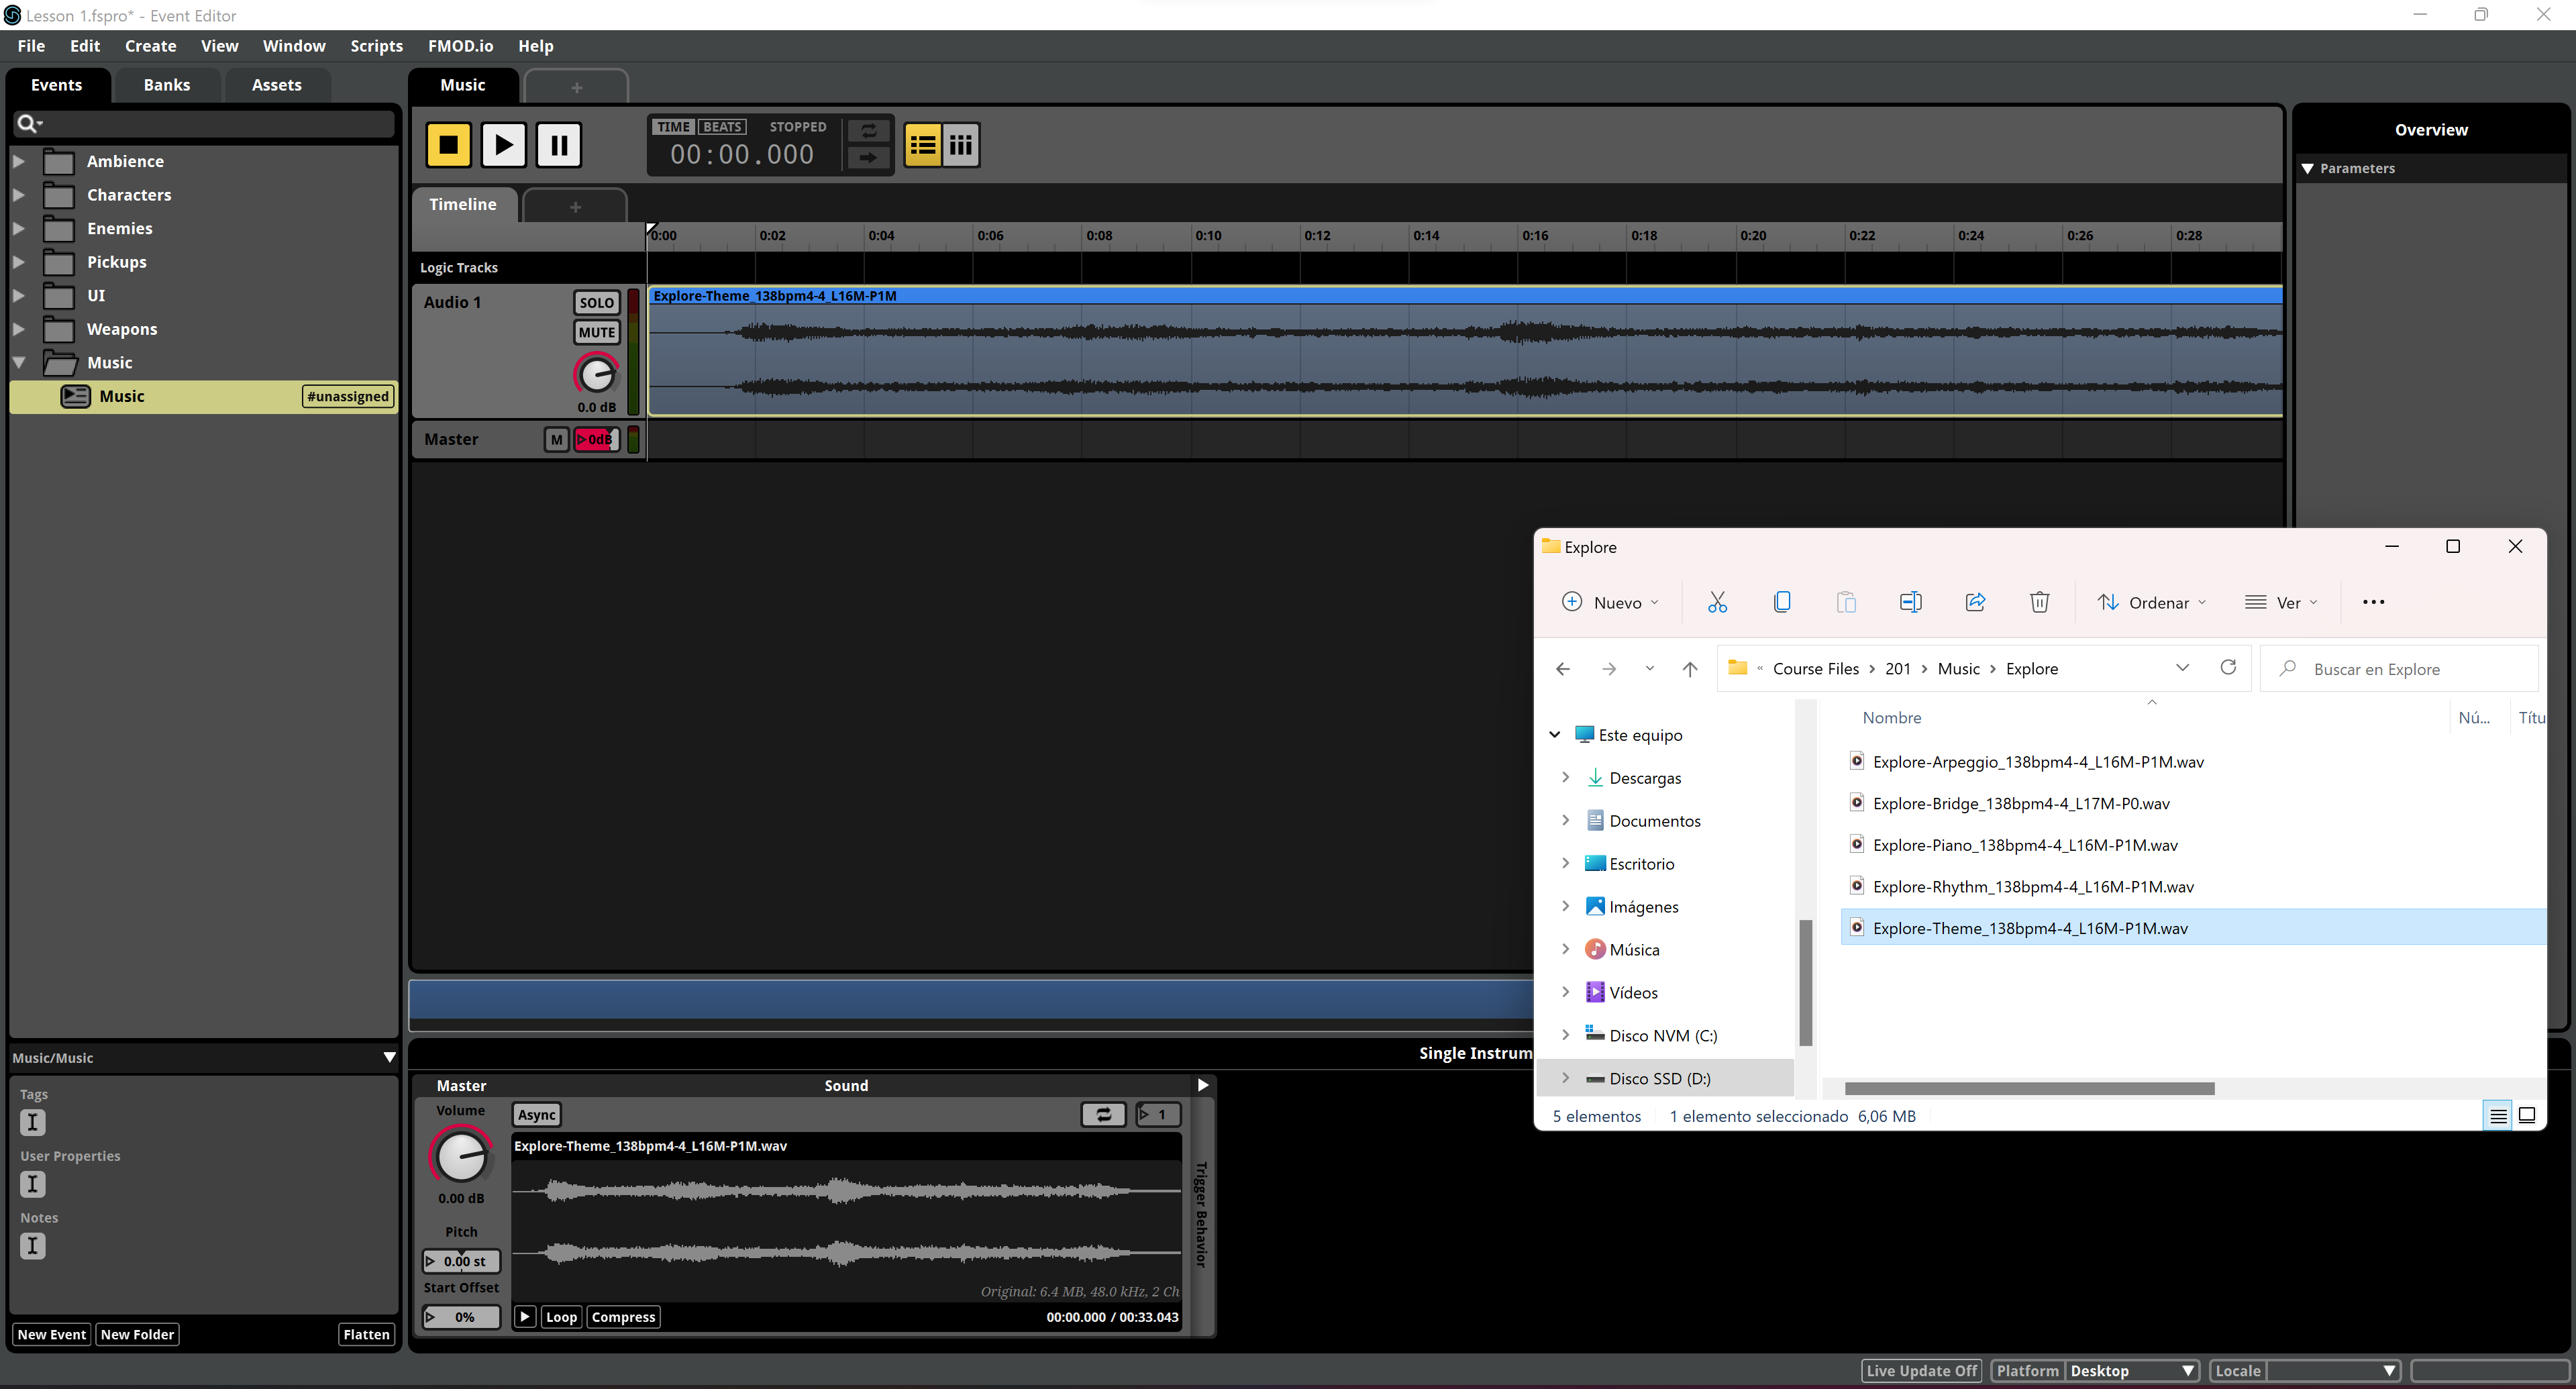
Task: Open the Create menu
Action: (150, 46)
